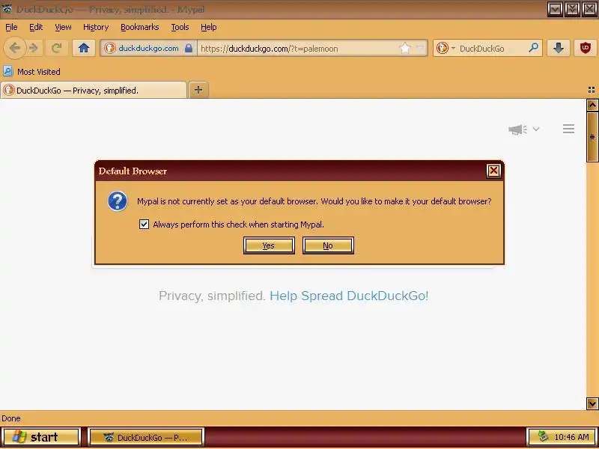Click the DuckDuckGo logo in search box
This screenshot has height=449, width=599.
[442, 49]
